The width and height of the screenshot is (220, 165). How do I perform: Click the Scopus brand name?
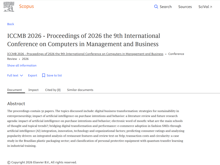pos(26,6)
